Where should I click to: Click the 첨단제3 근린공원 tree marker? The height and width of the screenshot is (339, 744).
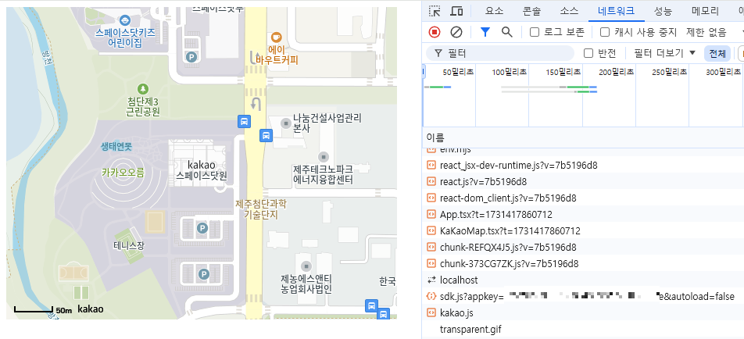coord(142,89)
